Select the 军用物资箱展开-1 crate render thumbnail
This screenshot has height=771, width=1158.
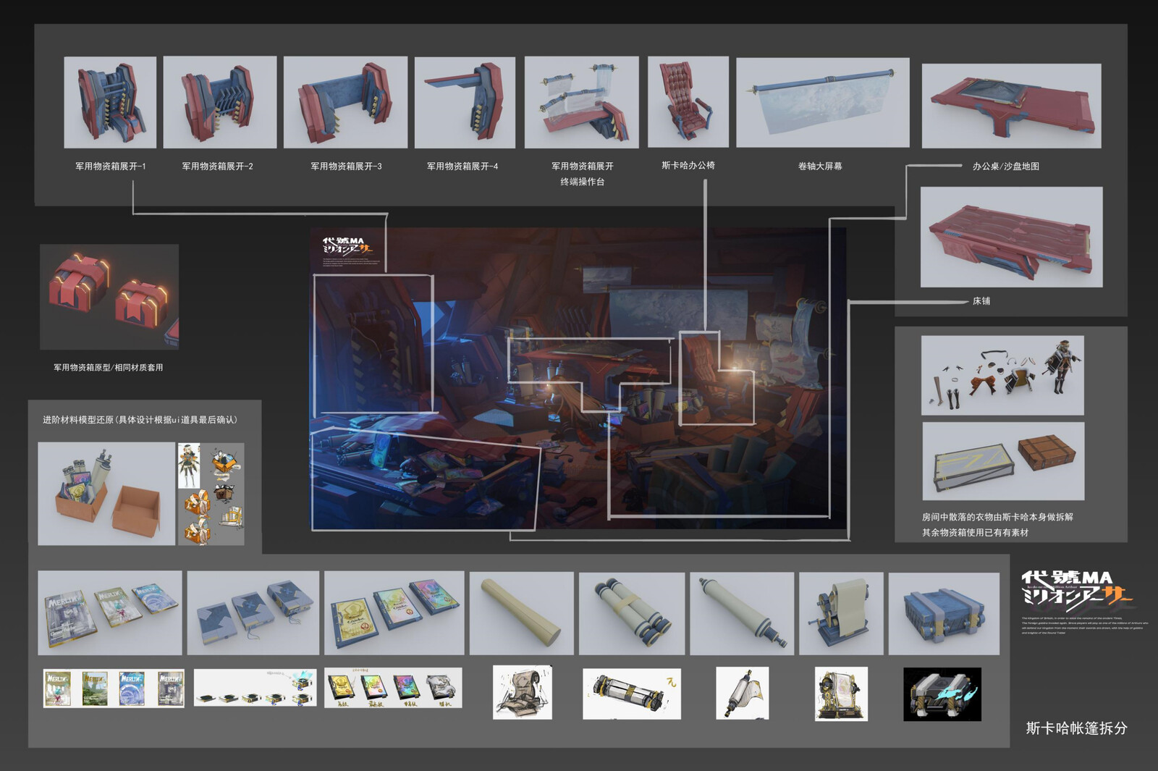tap(110, 102)
